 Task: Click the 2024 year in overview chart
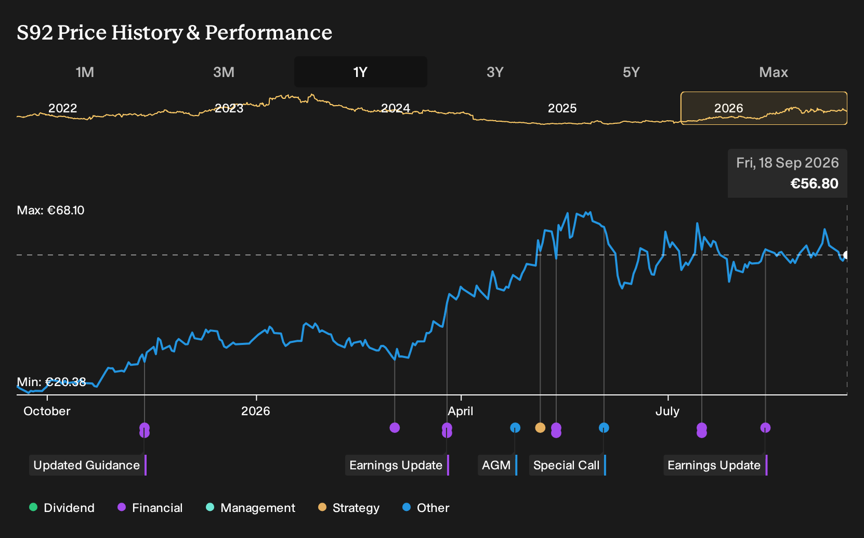pos(395,108)
